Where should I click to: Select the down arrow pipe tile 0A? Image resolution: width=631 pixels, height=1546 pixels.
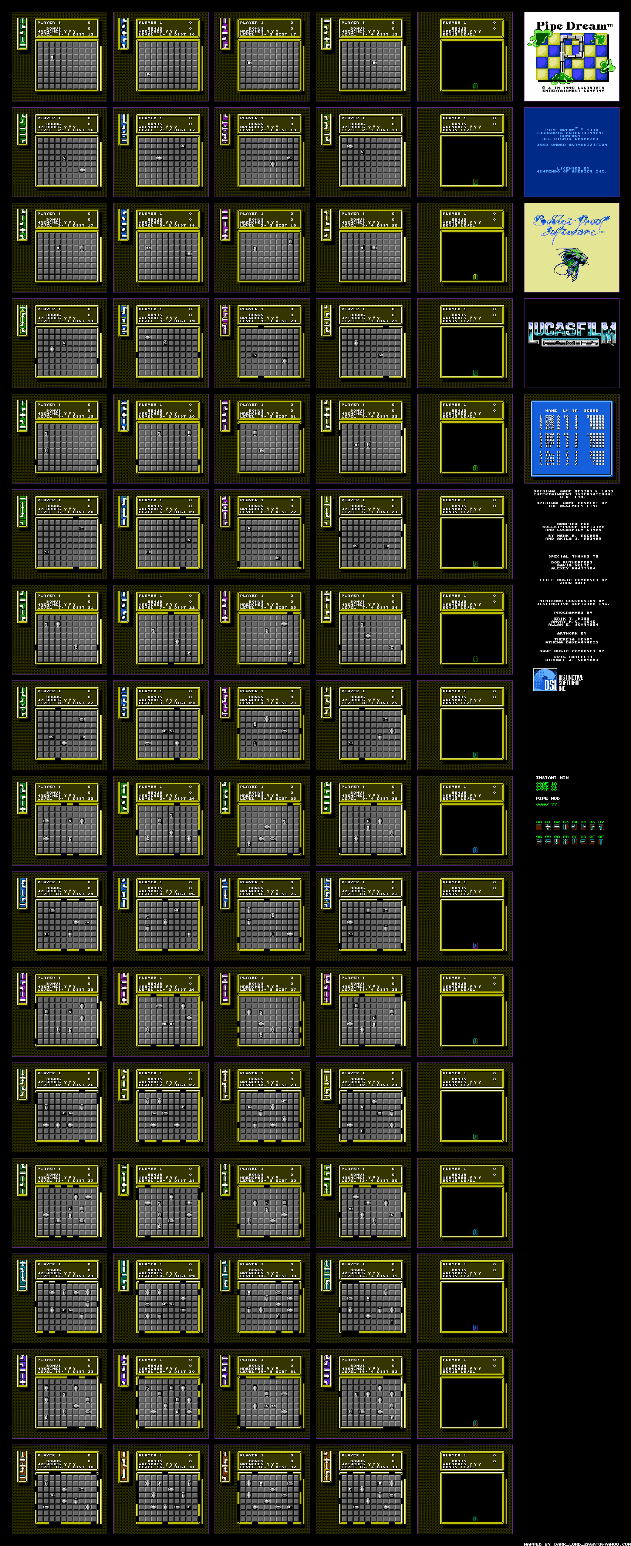(x=556, y=841)
